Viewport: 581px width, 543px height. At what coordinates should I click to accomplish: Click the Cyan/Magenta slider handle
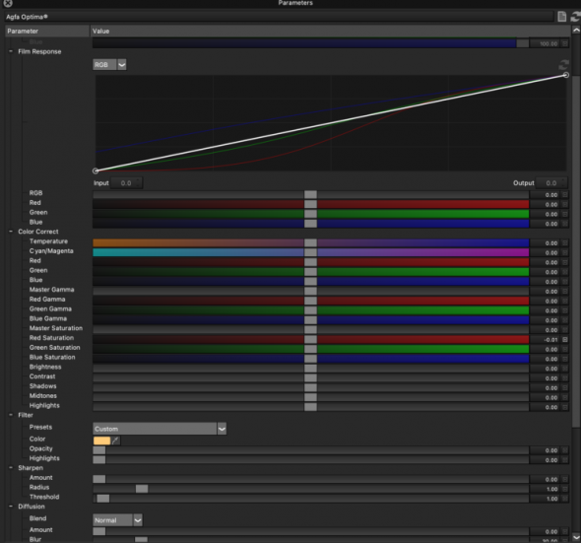click(310, 252)
